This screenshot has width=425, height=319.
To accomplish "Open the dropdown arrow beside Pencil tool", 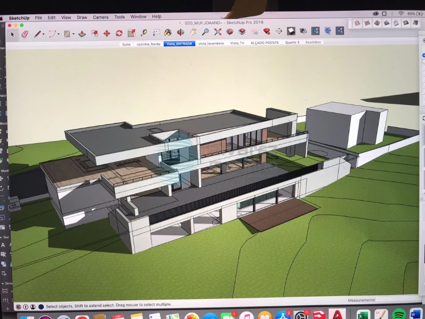I will pyautogui.click(x=43, y=35).
